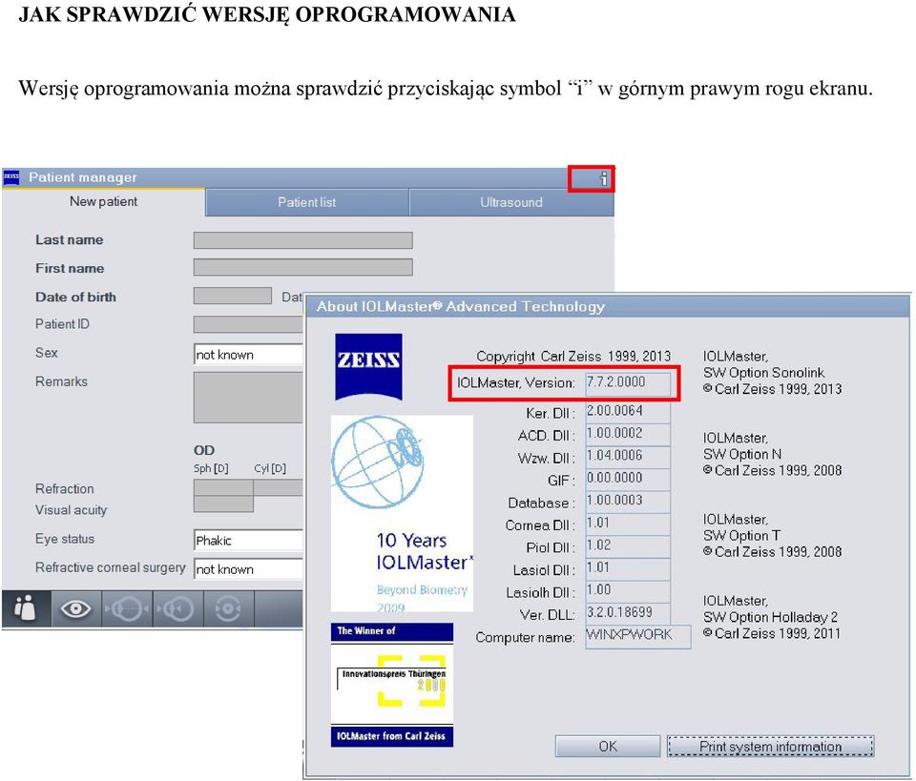Select the Wzw. Dll value 1.04.0006
The height and width of the screenshot is (781, 916).
(x=628, y=456)
